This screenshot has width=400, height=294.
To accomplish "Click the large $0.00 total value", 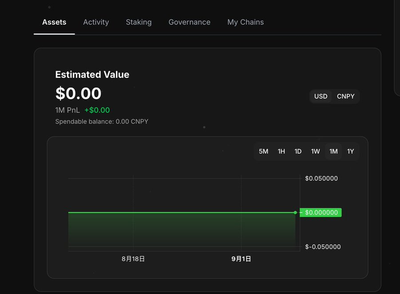I will coord(78,93).
